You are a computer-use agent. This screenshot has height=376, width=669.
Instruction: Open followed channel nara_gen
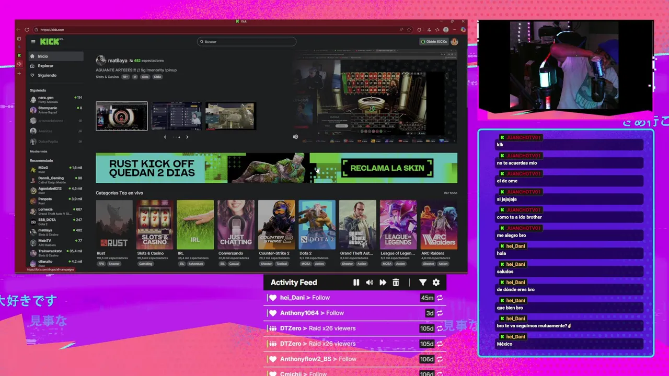pyautogui.click(x=56, y=99)
